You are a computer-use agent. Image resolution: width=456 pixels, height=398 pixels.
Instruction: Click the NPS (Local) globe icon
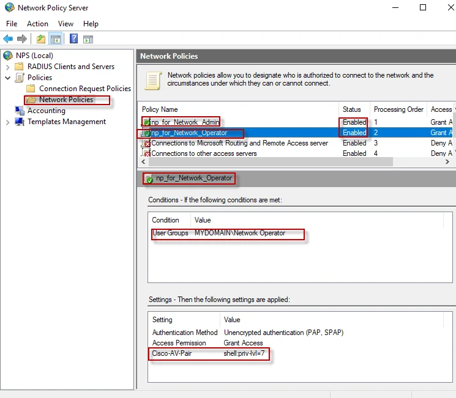(8, 56)
